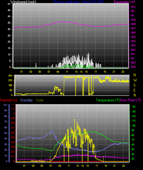Click the windspeed axis value 25

pos(9,36)
